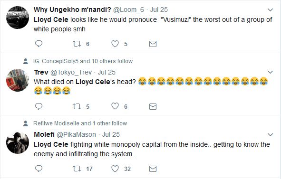Image resolution: width=281 pixels, height=179 pixels.
Task: Share Trev's tweet via message envelope
Action: (153, 106)
